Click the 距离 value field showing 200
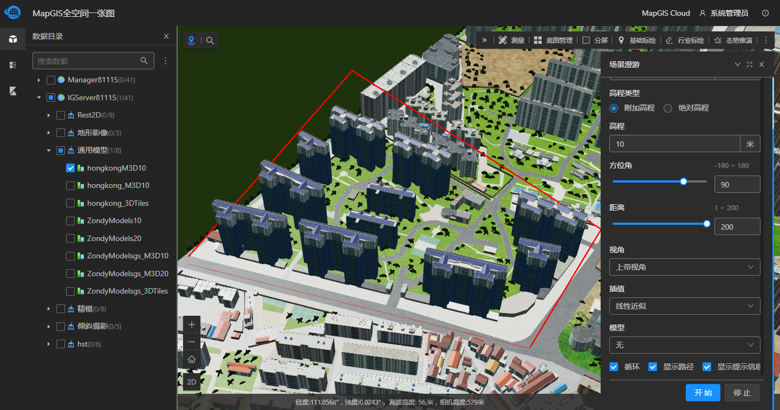This screenshot has height=410, width=780. point(737,226)
